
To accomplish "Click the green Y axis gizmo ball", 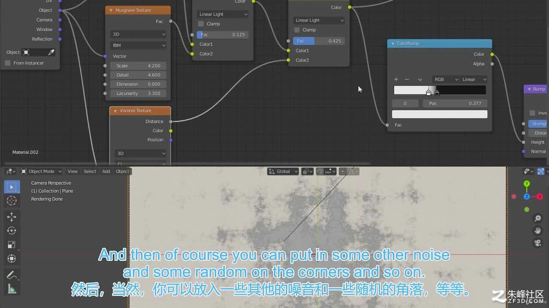I will 527,184.
